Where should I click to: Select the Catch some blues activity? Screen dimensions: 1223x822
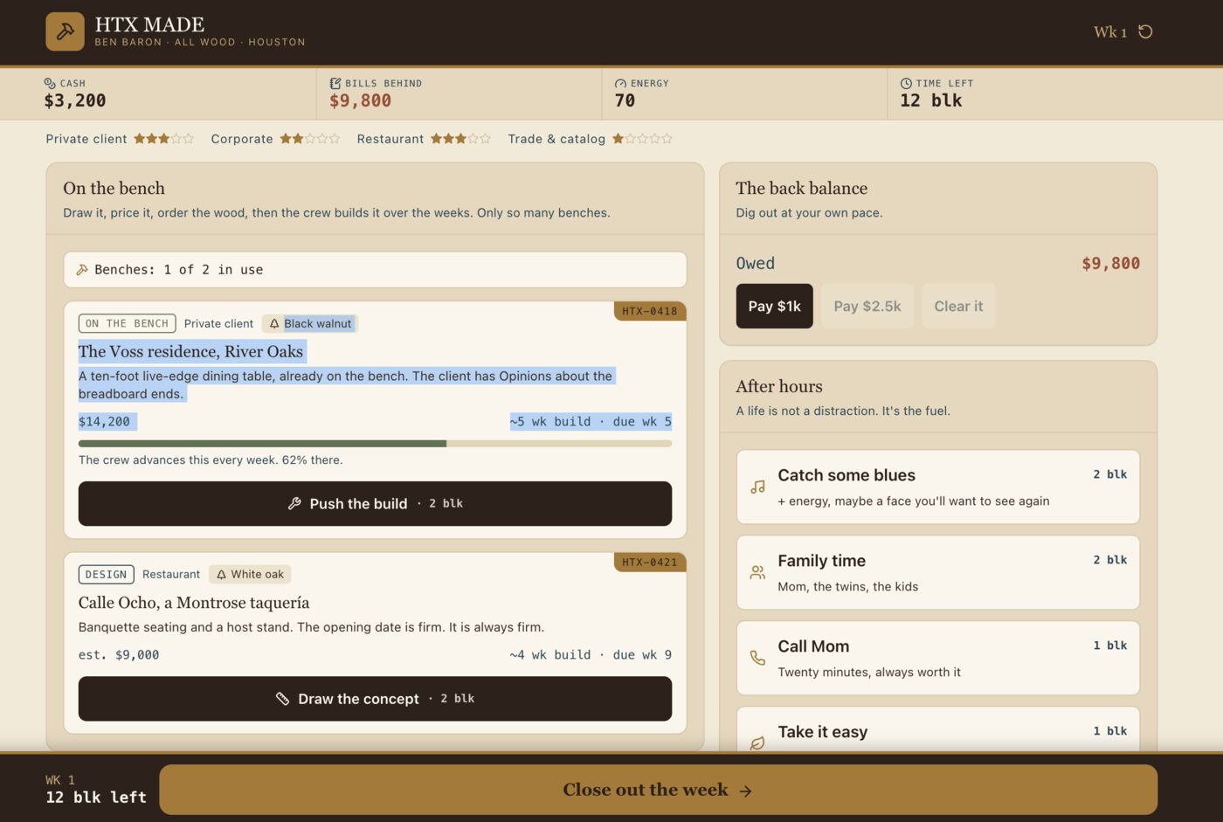pyautogui.click(x=937, y=487)
